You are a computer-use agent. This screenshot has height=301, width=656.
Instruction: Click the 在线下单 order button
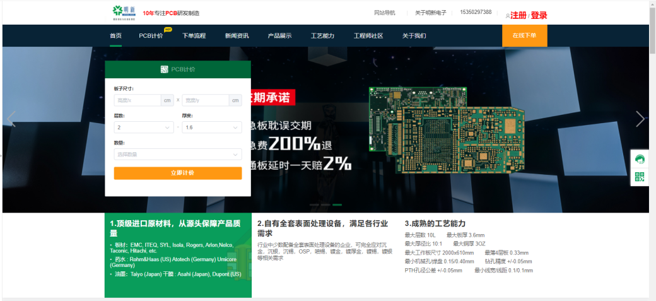[524, 35]
